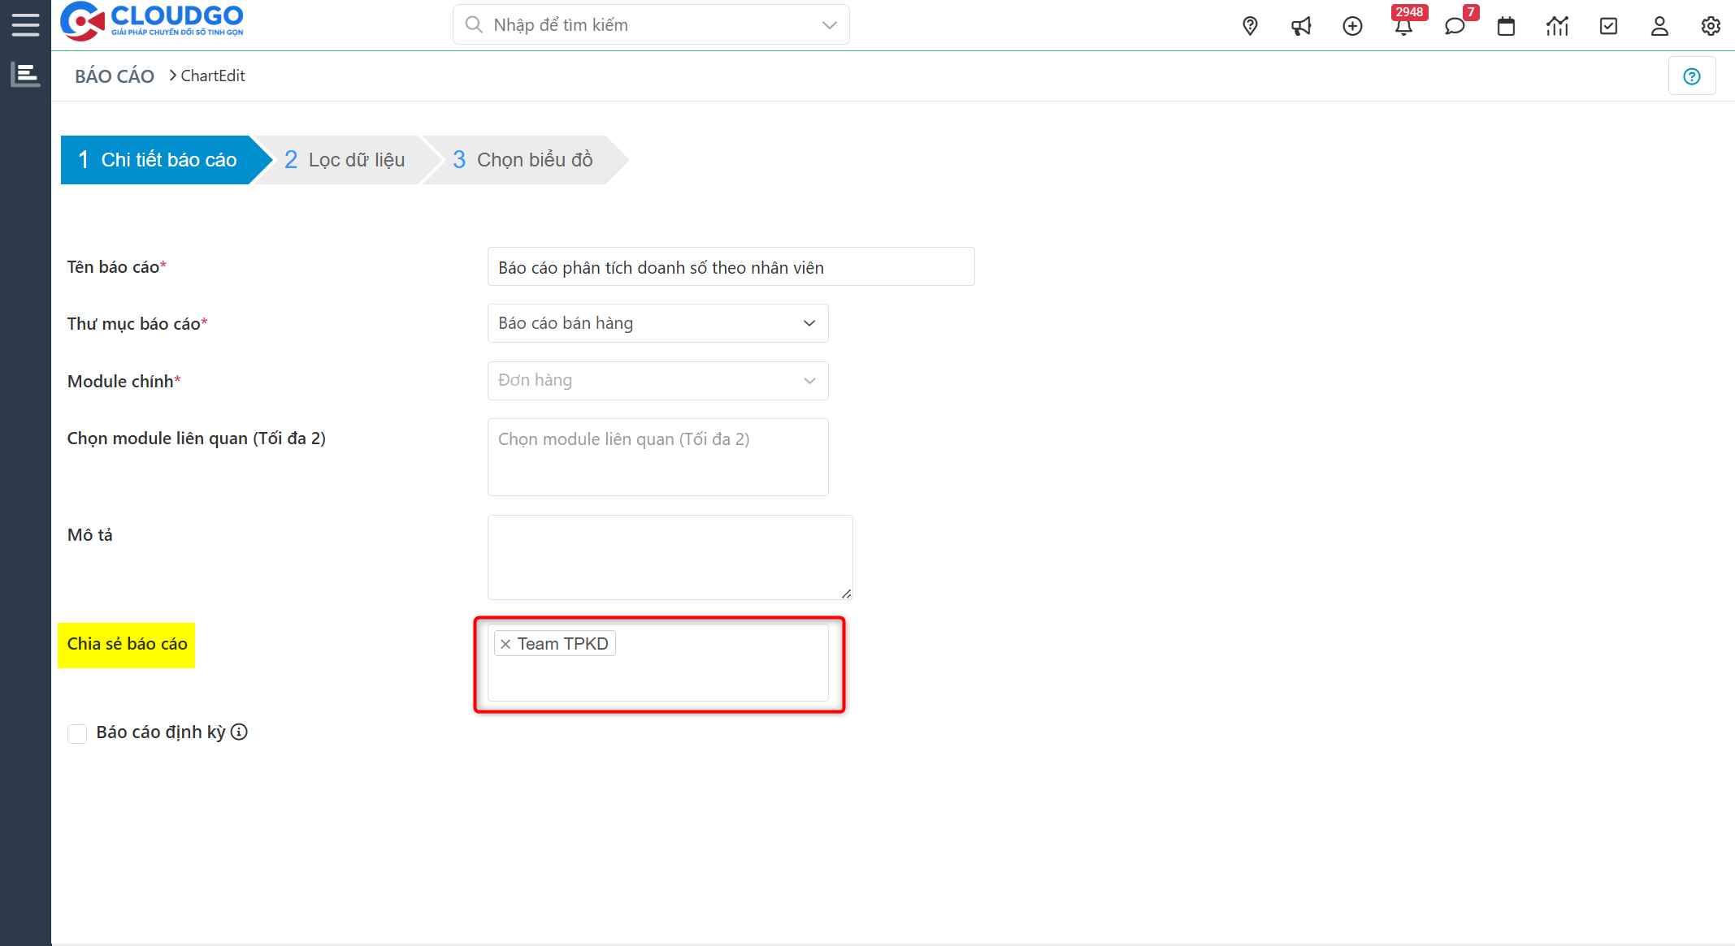Open the calendar icon in header
The height and width of the screenshot is (946, 1735).
coord(1506,26)
